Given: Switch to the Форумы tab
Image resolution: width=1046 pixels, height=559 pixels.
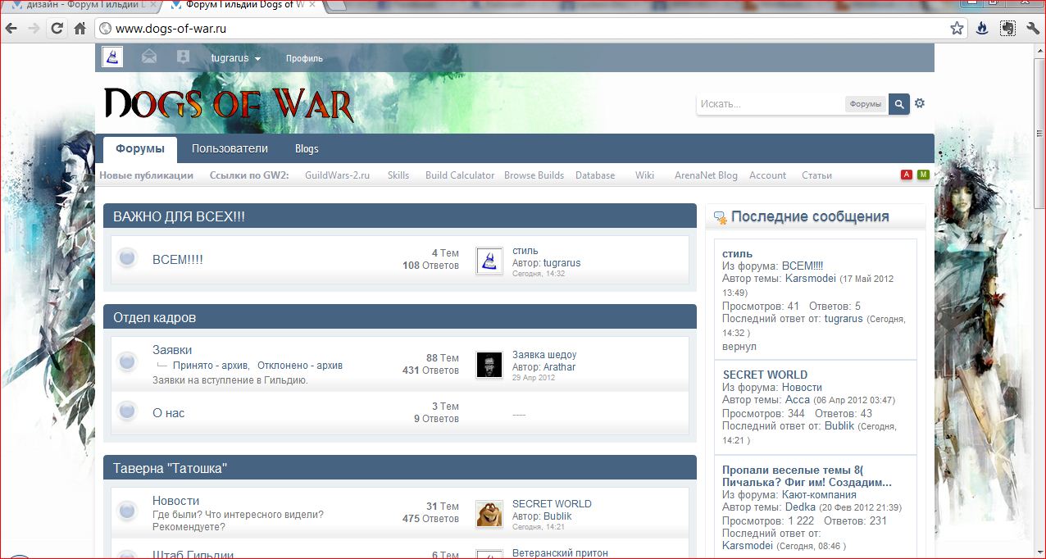Looking at the screenshot, I should click(x=140, y=149).
